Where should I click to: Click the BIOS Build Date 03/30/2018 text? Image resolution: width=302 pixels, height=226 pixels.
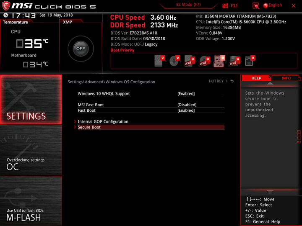(138, 39)
